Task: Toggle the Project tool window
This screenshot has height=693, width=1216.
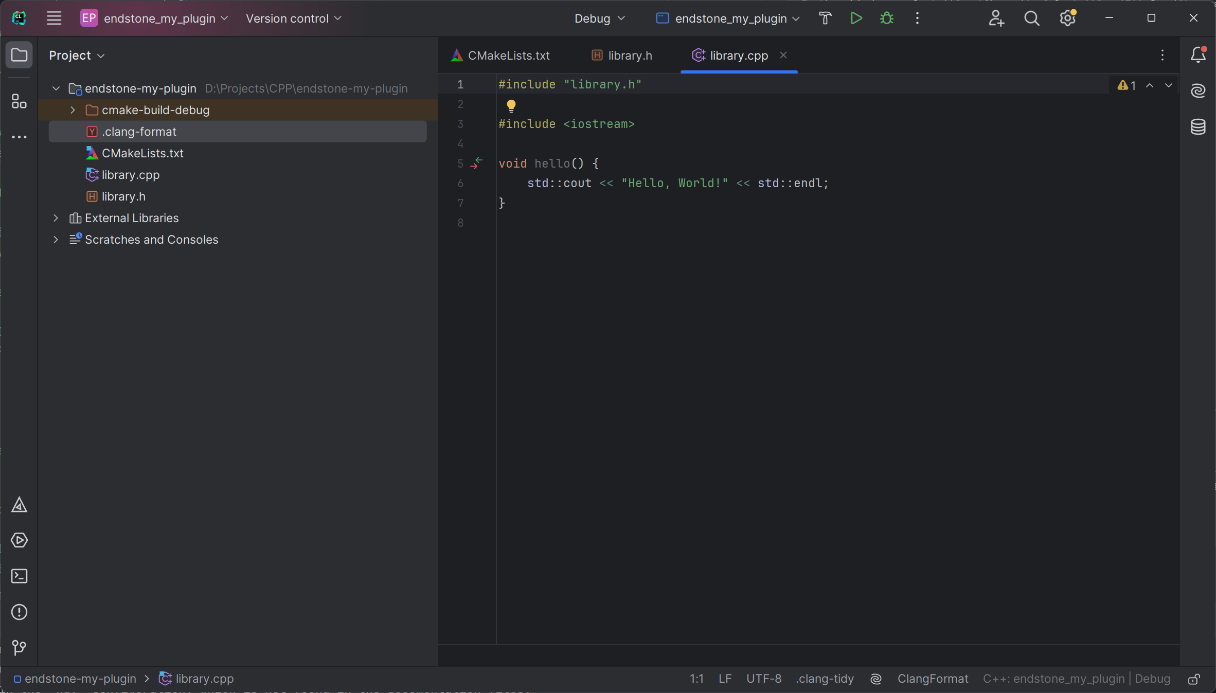Action: [19, 55]
